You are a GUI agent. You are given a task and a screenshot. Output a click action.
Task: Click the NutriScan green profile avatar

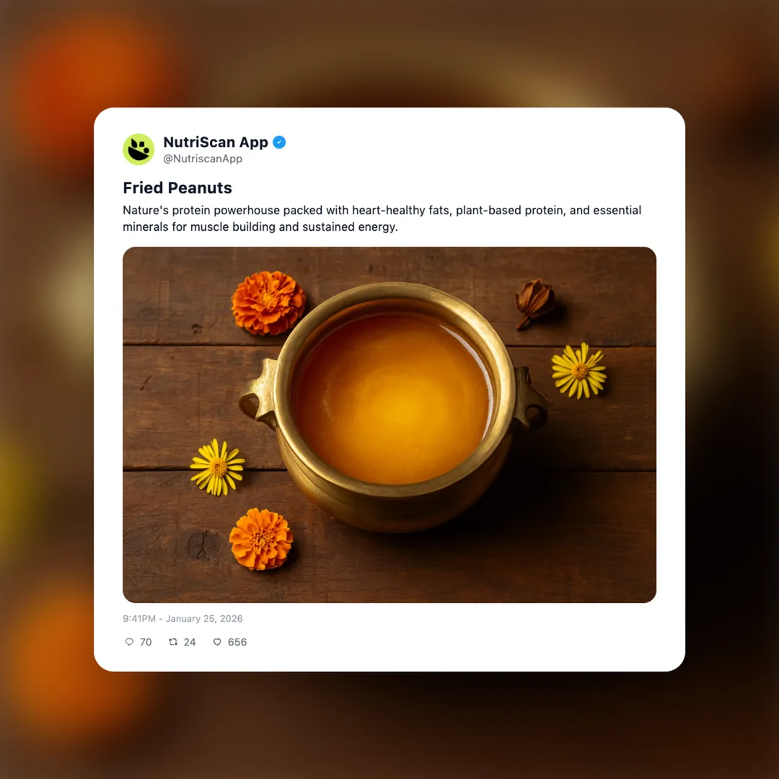(138, 149)
